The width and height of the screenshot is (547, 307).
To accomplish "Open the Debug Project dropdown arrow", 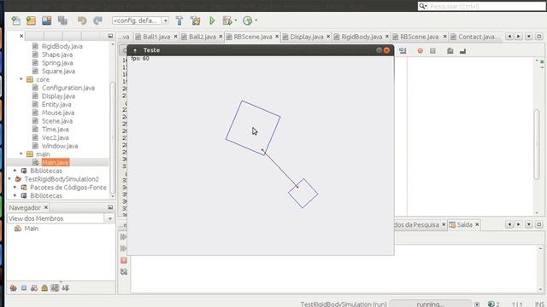I will 236,20.
